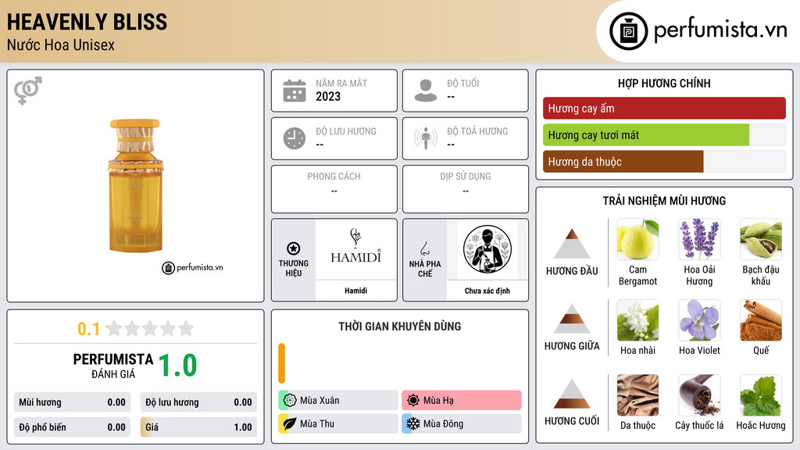This screenshot has height=450, width=800.
Task: Click the Mùa Hạ sun icon
Action: [x=413, y=401]
